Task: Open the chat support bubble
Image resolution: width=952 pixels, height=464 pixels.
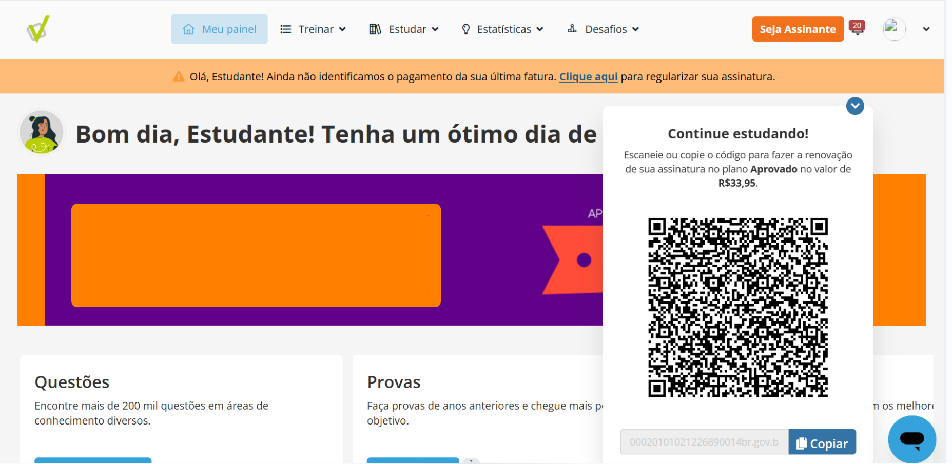Action: 912,439
